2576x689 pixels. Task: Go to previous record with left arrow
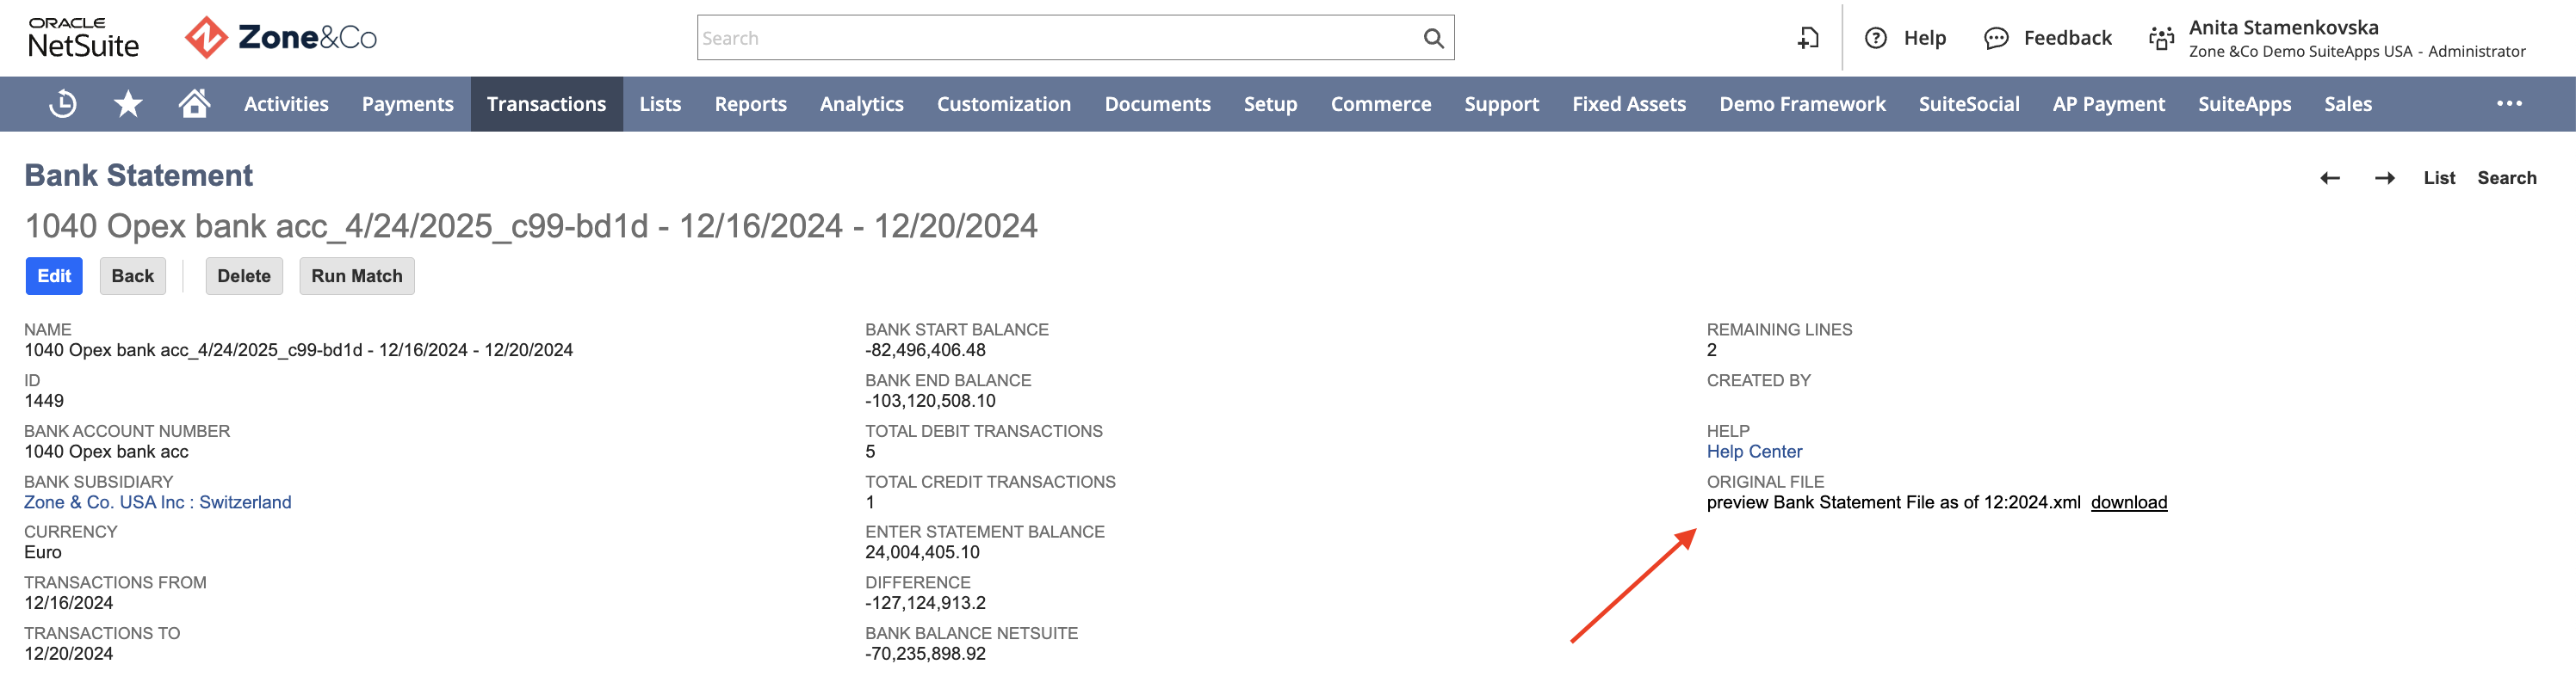(x=2330, y=178)
